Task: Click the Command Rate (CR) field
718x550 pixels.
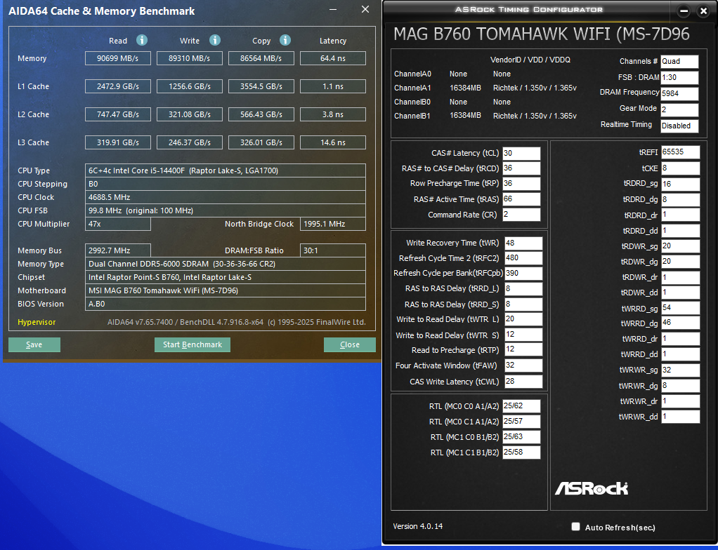Action: coord(521,215)
